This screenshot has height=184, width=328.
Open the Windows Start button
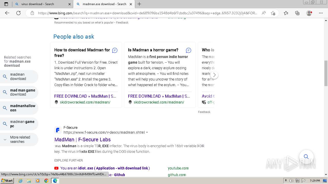tap(7, 180)
